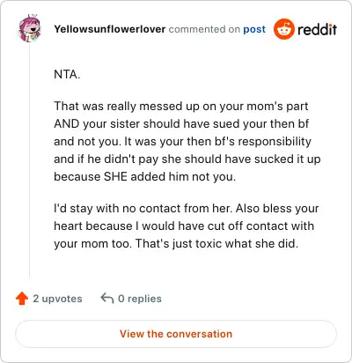The height and width of the screenshot is (363, 352).
Task: Follow the blue "post" link
Action: [254, 29]
